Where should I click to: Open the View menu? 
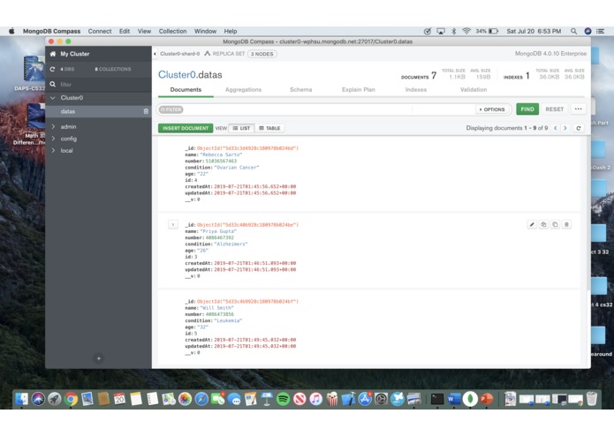click(x=144, y=31)
